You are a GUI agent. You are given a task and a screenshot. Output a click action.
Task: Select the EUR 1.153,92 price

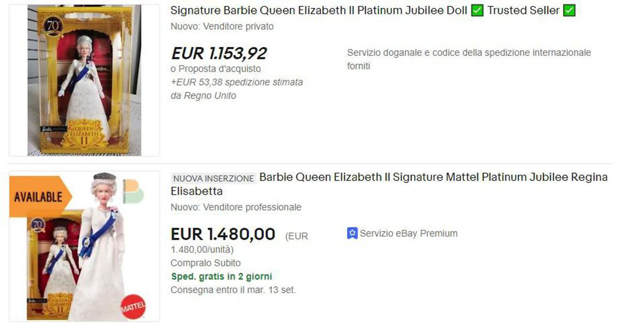tap(219, 53)
